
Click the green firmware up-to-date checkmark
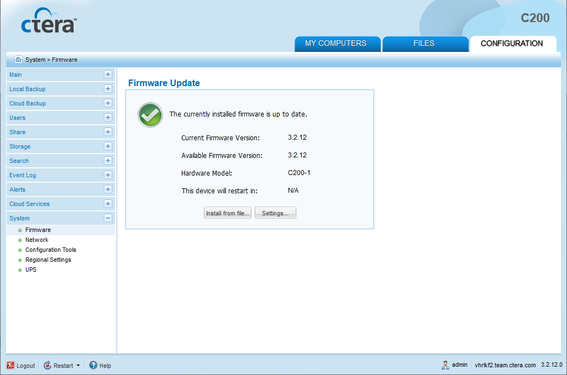point(150,115)
